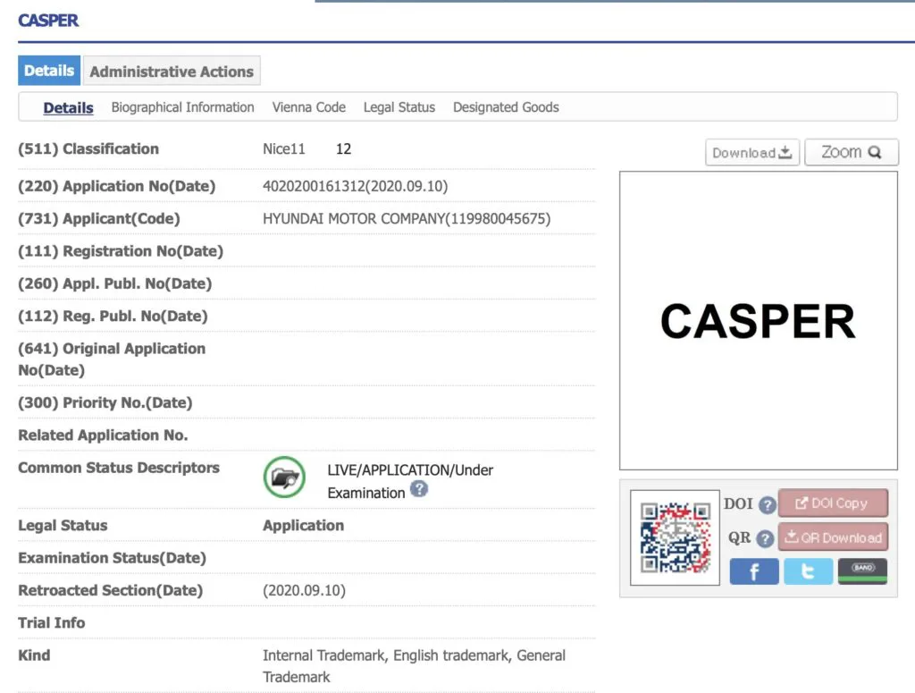
Task: Share via the BAND icon
Action: click(862, 571)
